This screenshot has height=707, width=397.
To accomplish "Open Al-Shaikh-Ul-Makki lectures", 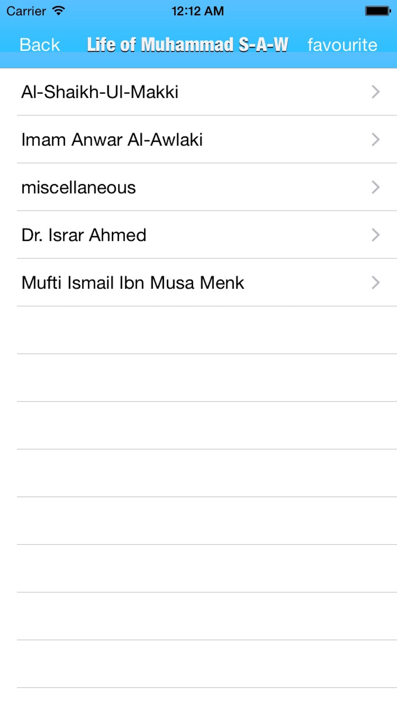I will 198,92.
